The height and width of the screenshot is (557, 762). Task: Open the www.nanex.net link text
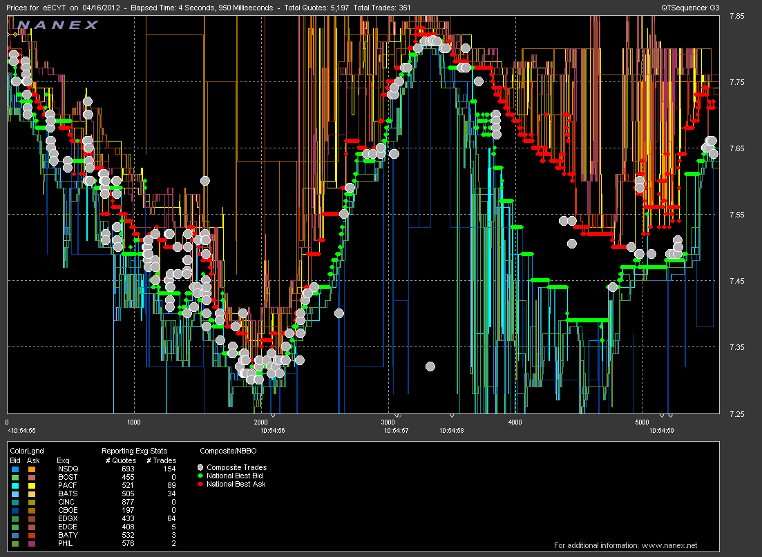coord(669,545)
